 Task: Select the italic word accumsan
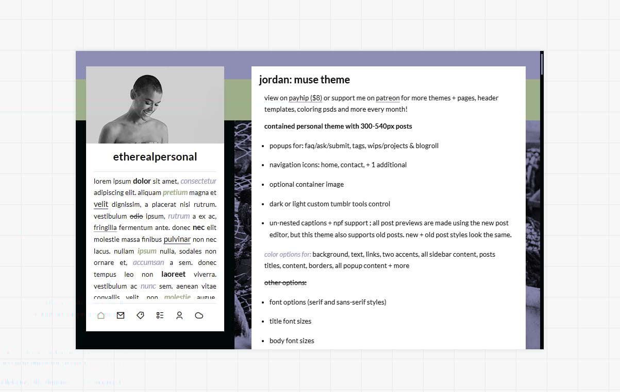click(x=148, y=262)
